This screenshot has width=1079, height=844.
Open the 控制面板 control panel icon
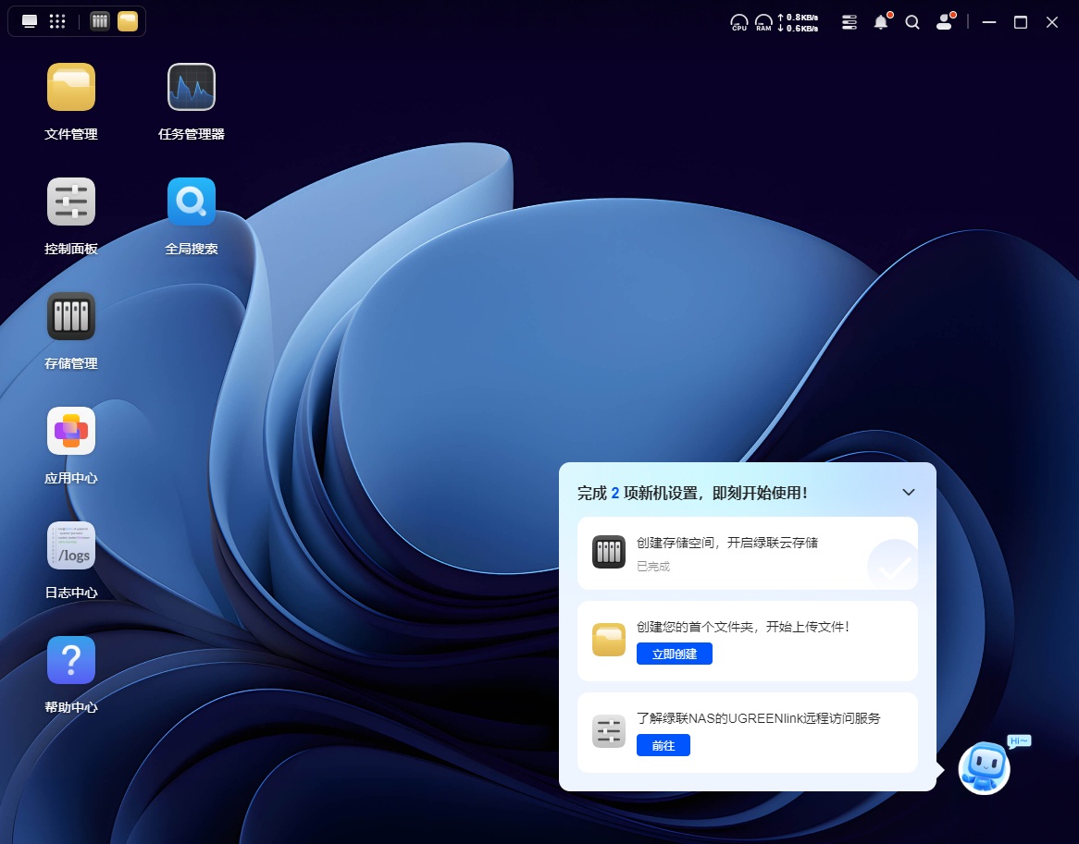(71, 202)
